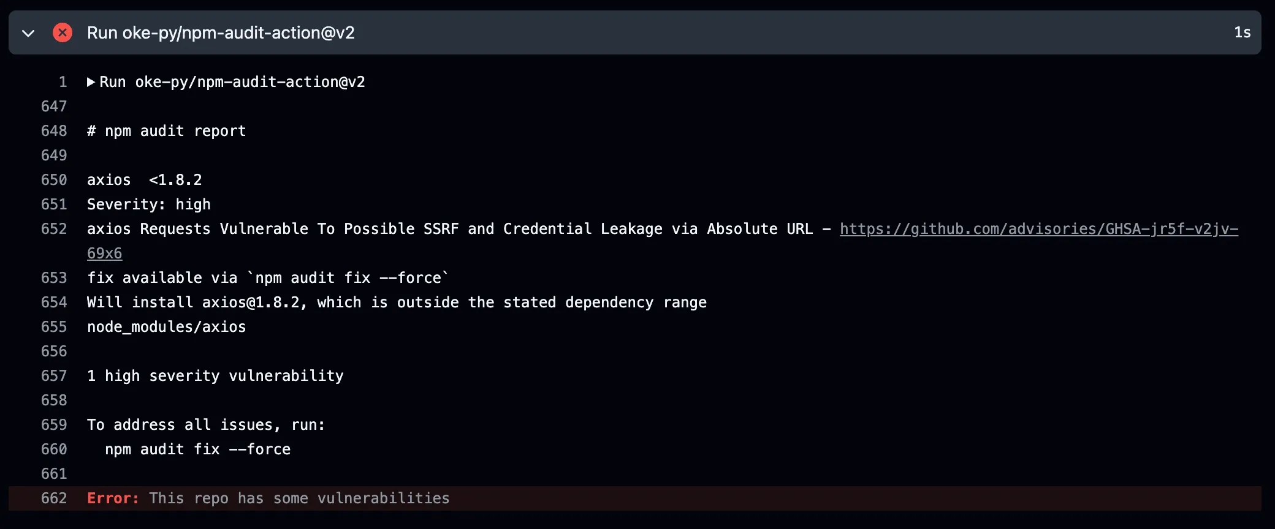Select line number 650 beside axios entry

click(x=54, y=179)
